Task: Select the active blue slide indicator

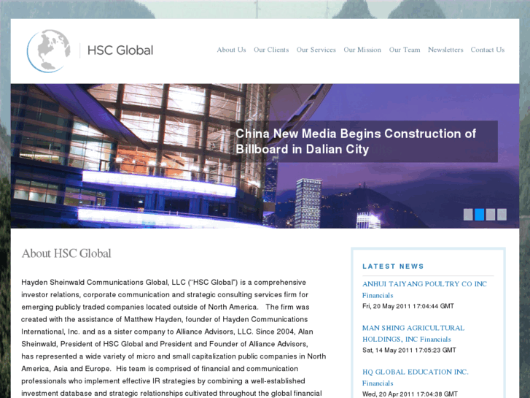Action: point(479,215)
